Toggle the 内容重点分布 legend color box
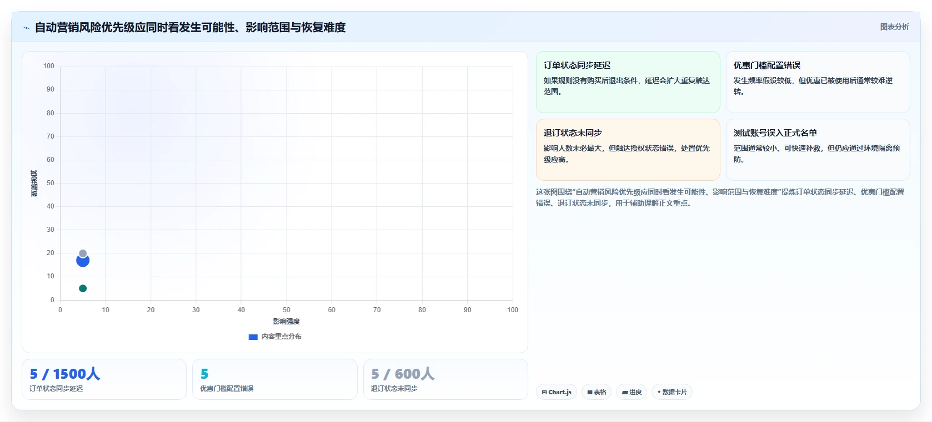 coord(253,337)
